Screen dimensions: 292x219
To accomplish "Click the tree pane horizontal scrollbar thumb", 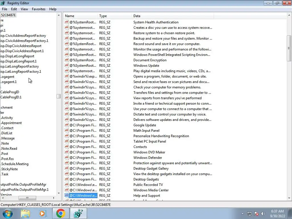I will (27, 198).
